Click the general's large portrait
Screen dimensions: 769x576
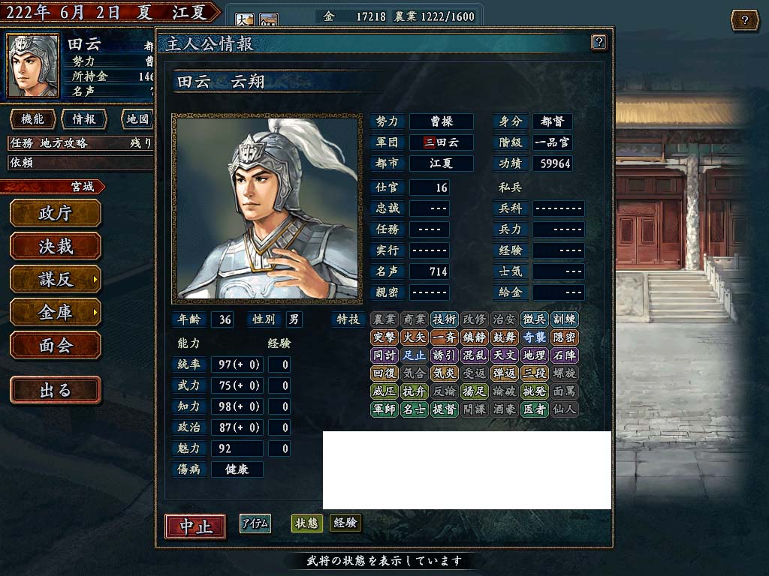click(x=267, y=208)
